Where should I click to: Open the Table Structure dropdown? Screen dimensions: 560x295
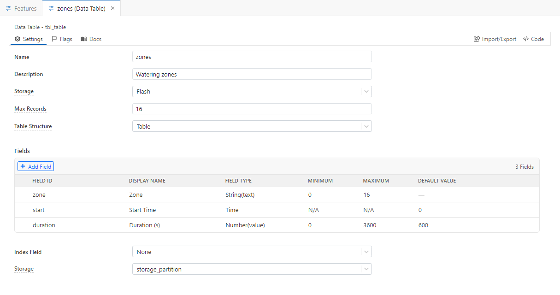[252, 126]
